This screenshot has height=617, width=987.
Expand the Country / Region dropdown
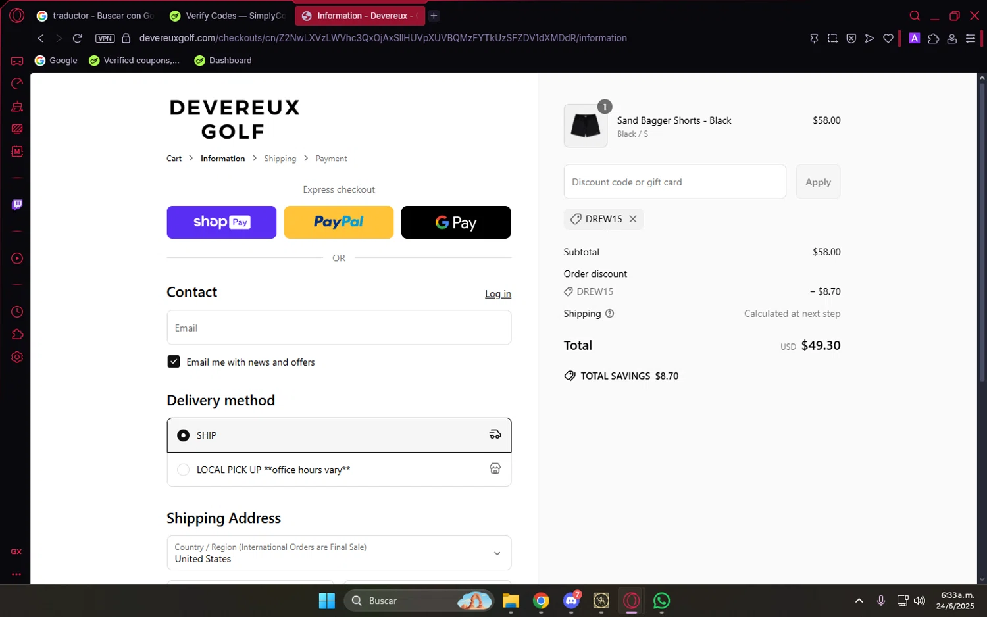(339, 553)
